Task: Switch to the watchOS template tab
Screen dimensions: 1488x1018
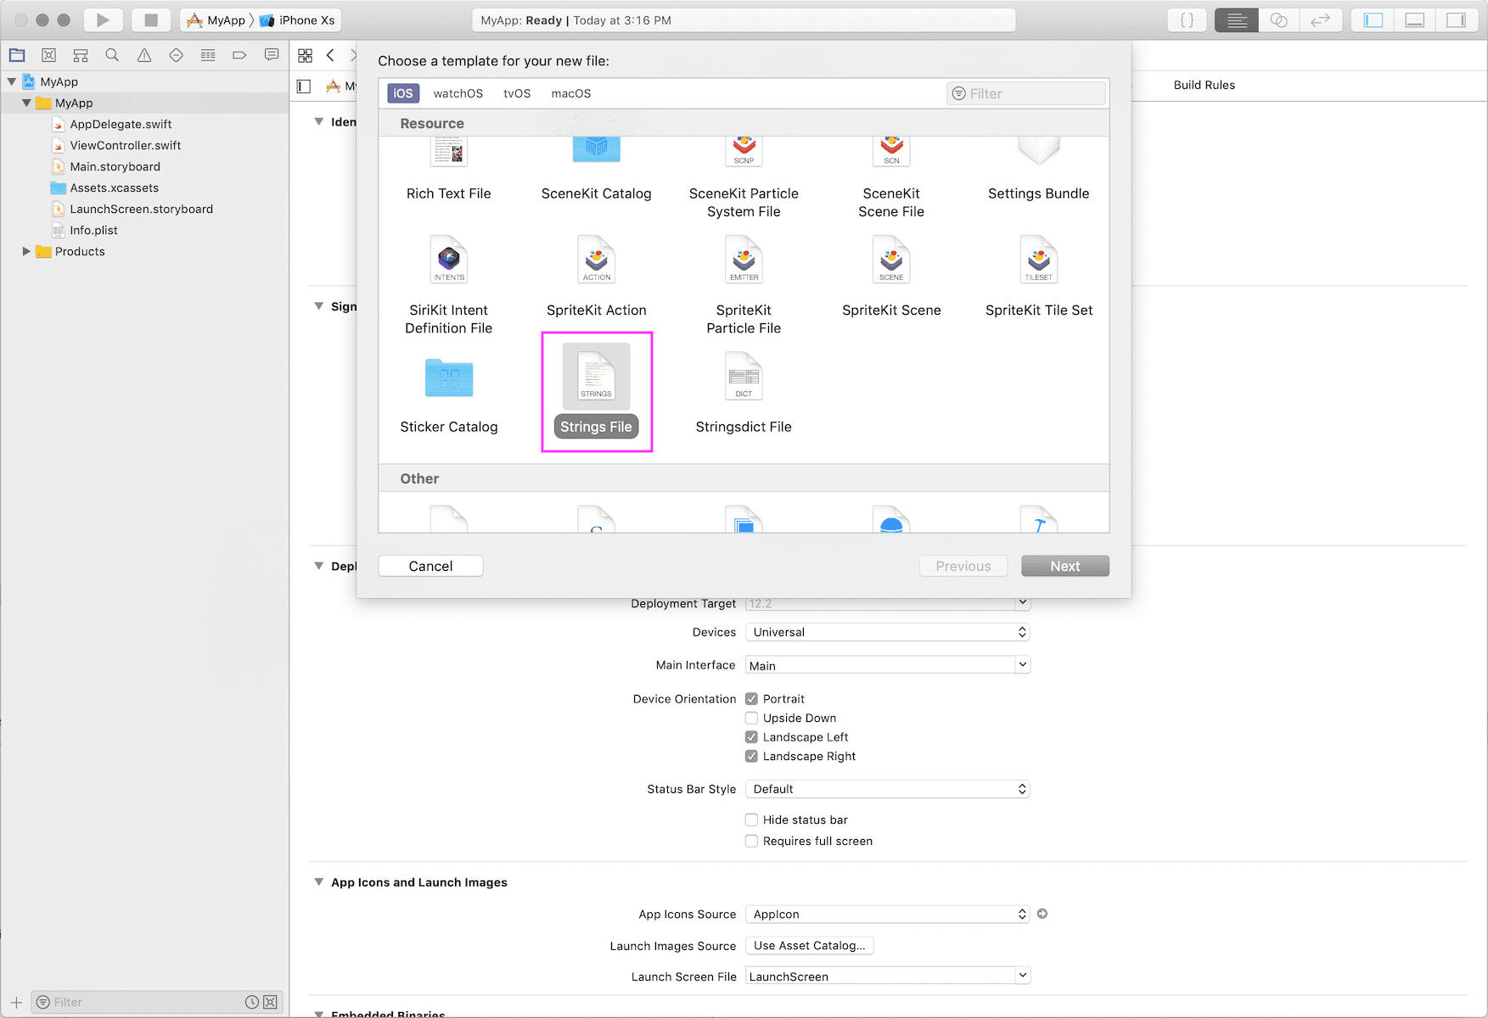Action: 458,93
